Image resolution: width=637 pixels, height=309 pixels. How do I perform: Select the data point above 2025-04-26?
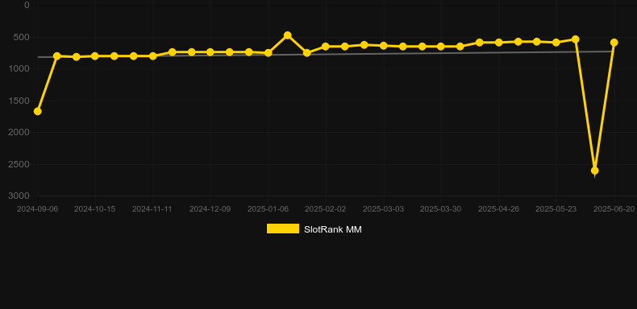tap(499, 43)
